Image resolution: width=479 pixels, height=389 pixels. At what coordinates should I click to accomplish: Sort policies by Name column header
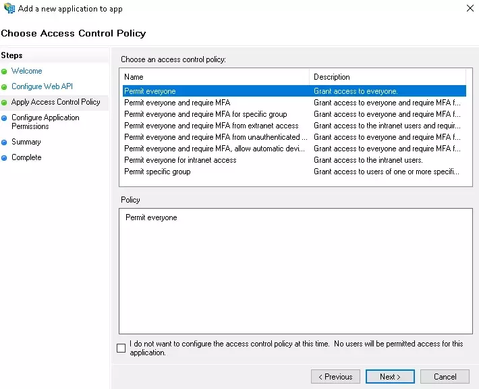pyautogui.click(x=216, y=77)
